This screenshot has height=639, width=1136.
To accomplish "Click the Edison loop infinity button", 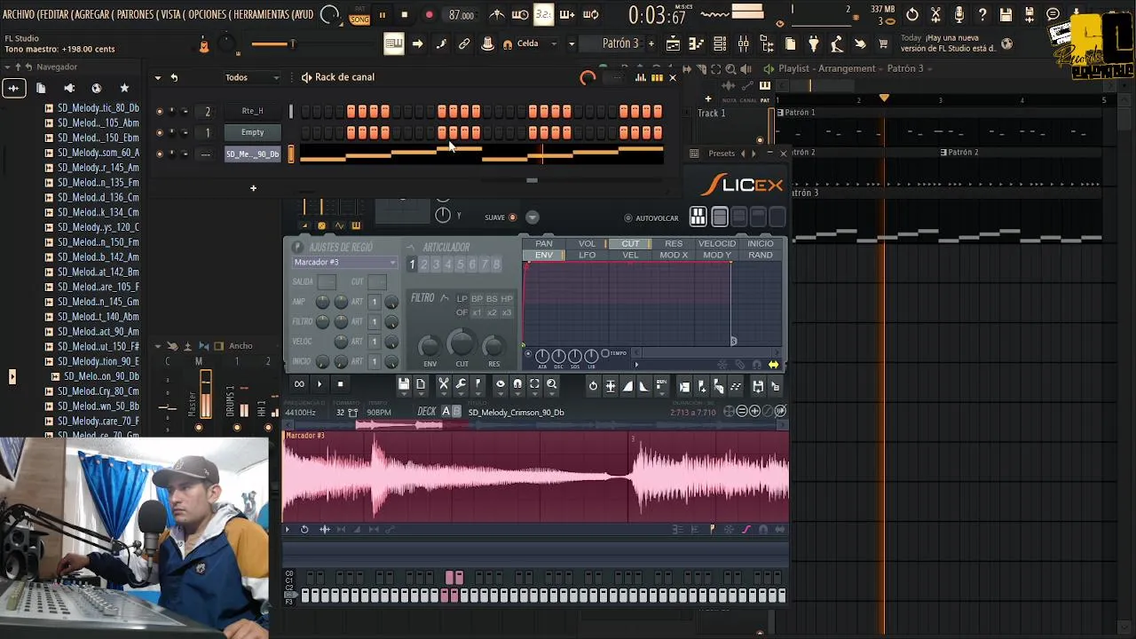I will click(299, 384).
